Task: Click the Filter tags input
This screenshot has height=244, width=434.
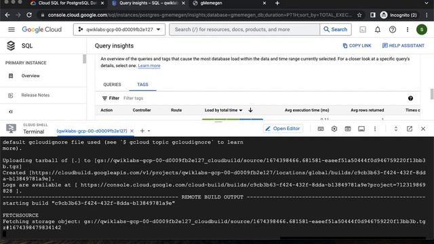Action: [x=133, y=98]
